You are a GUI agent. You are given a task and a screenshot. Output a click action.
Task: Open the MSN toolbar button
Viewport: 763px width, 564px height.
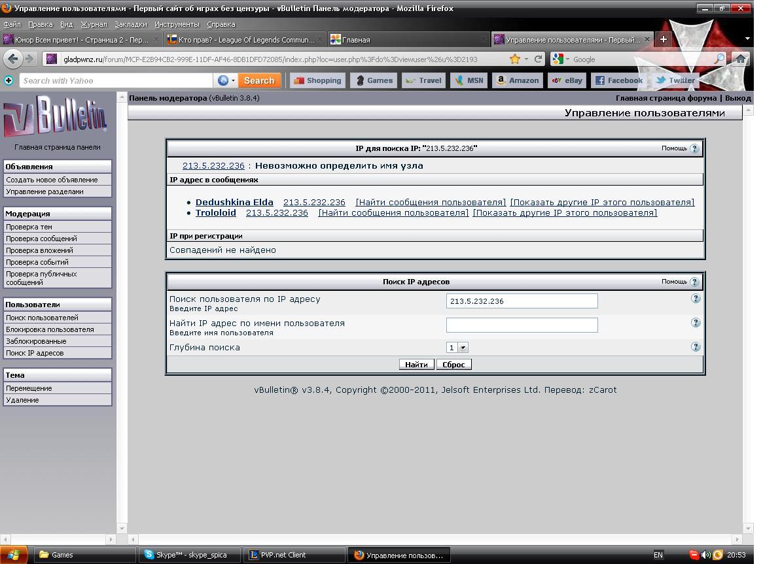469,80
